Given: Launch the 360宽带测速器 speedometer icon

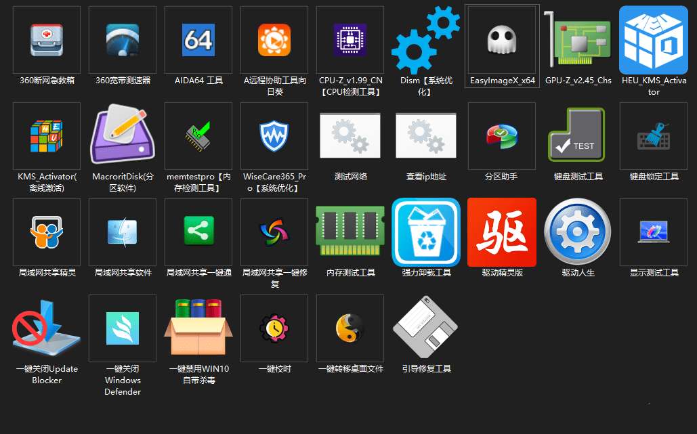Looking at the screenshot, I should pyautogui.click(x=123, y=40).
